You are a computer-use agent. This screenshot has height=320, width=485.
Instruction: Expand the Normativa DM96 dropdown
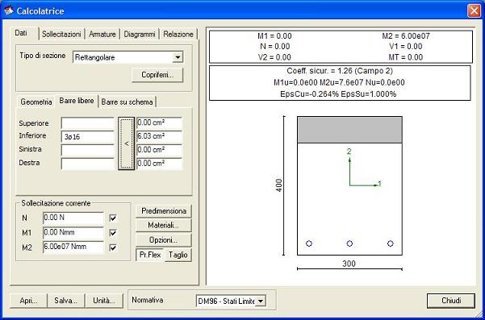coord(261,301)
